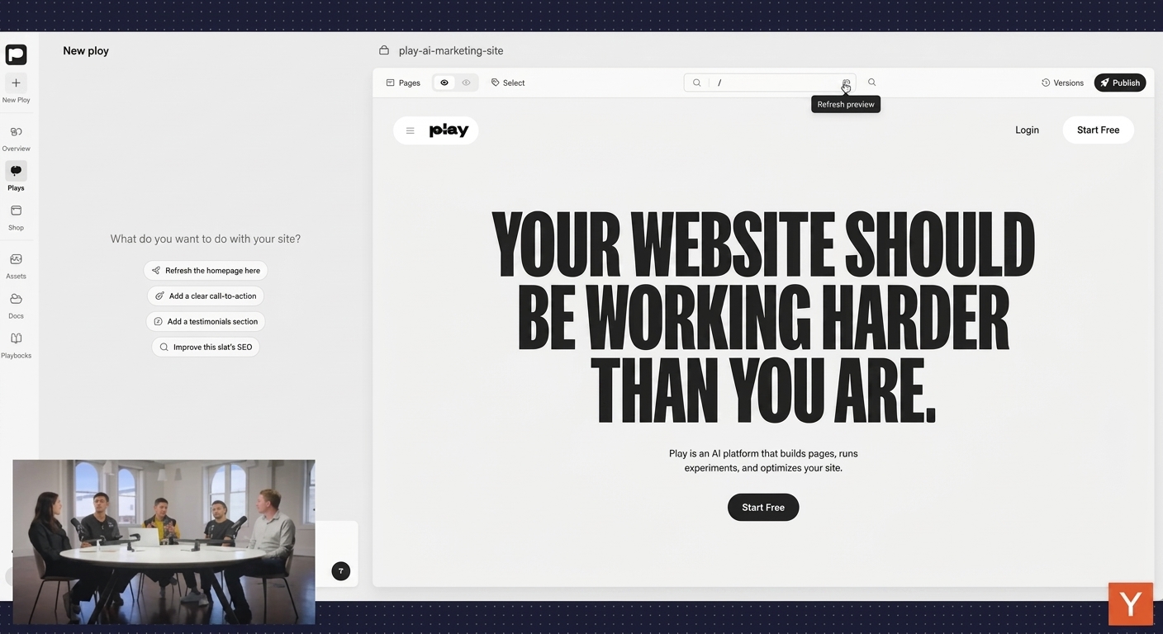The height and width of the screenshot is (634, 1163).
Task: Click the 'YOUR WEBSITE SHOULD' headline
Action: 763,244
